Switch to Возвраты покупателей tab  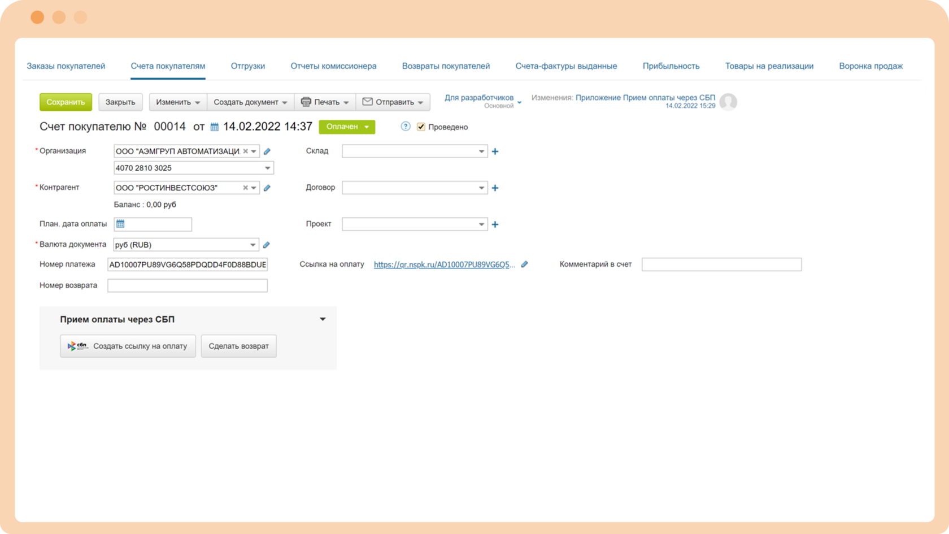[x=446, y=66]
